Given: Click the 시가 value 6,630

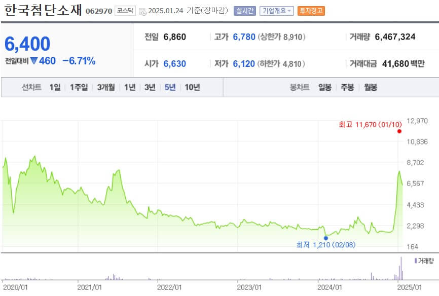Looking at the screenshot, I should pos(175,64).
